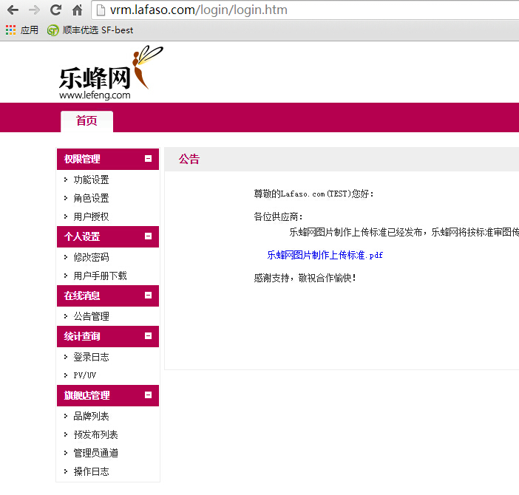The width and height of the screenshot is (519, 495).
Task: Open 修改密码 in the sidebar
Action: [x=91, y=257]
